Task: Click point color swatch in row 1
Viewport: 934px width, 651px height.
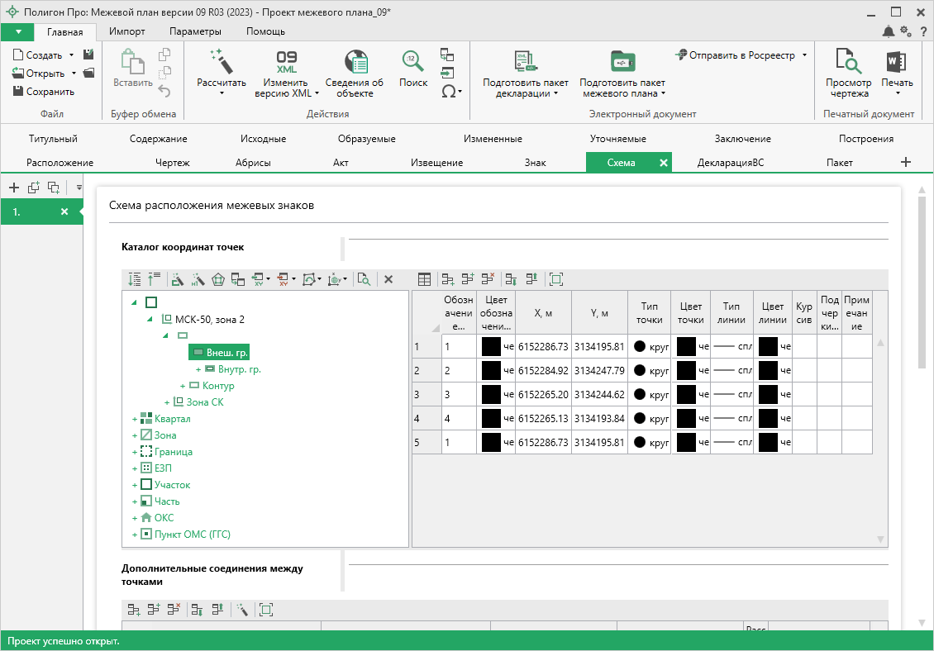Action: (686, 347)
